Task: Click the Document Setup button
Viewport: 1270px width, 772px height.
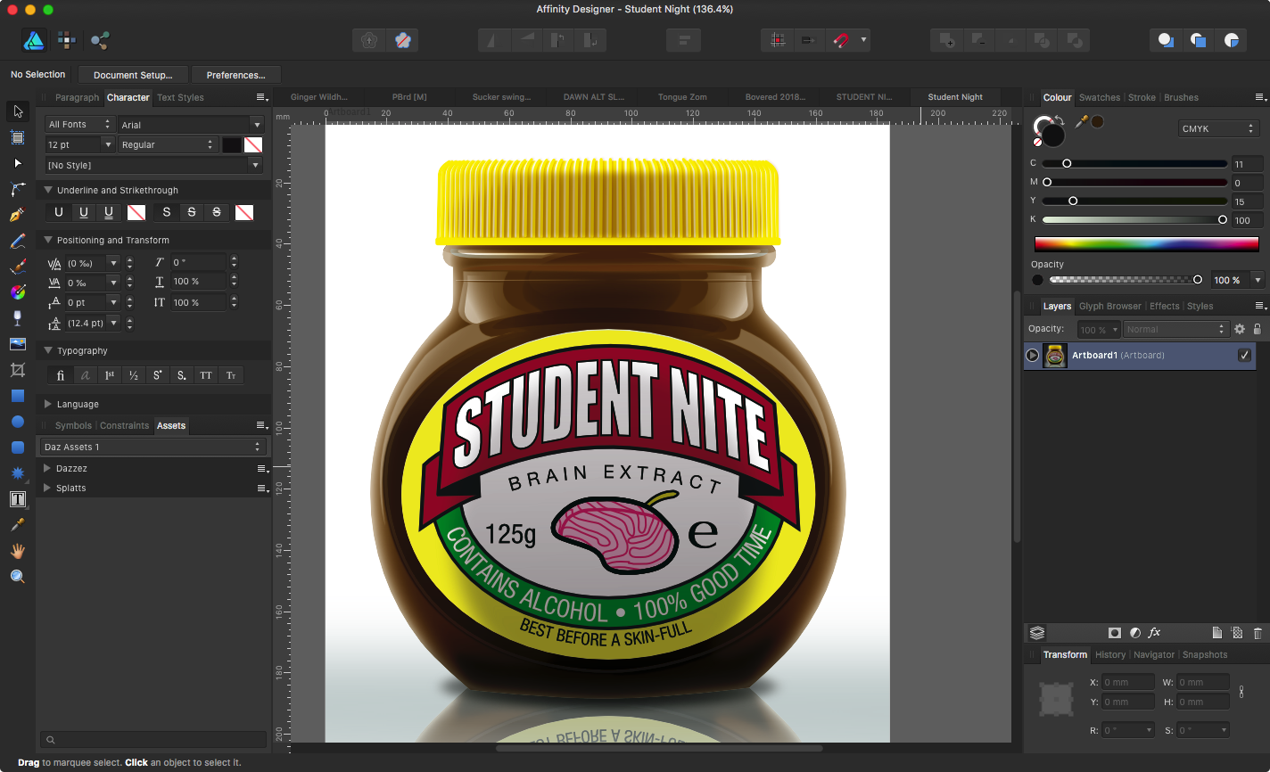Action: pyautogui.click(x=133, y=75)
